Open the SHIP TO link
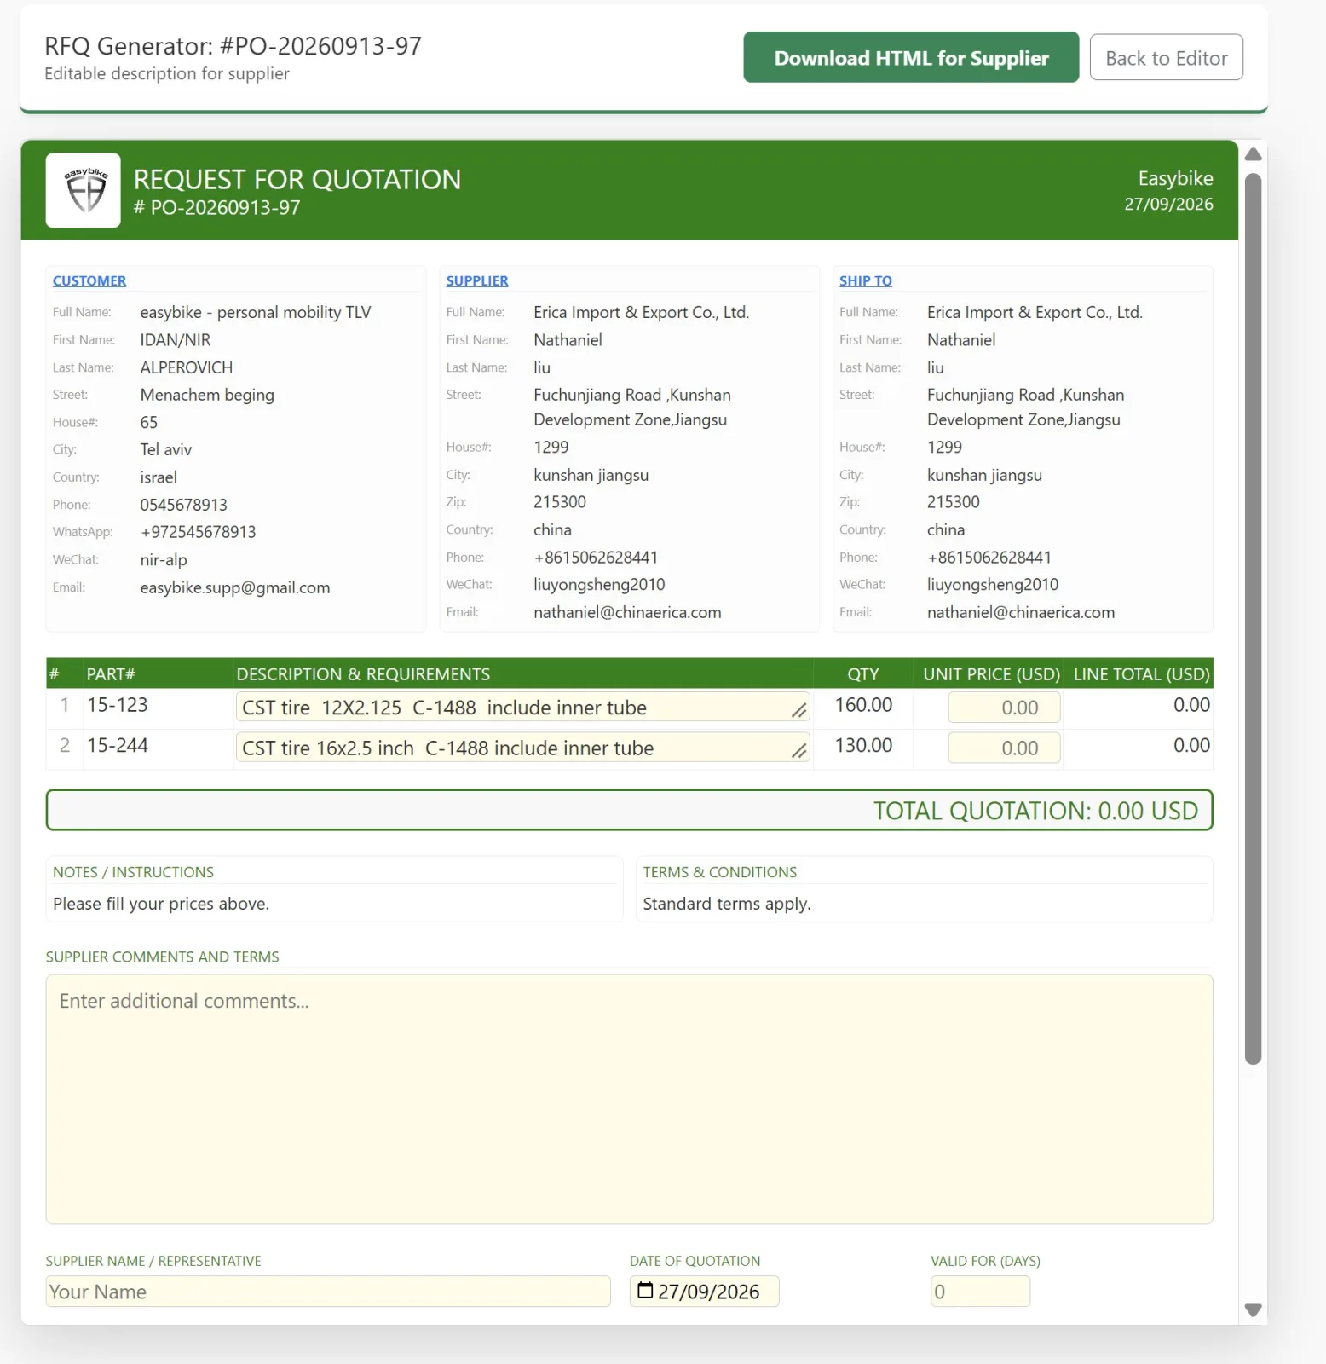 866,280
